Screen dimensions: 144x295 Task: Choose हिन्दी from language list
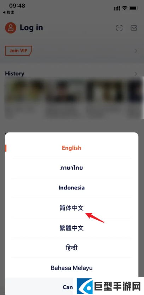(x=71, y=248)
